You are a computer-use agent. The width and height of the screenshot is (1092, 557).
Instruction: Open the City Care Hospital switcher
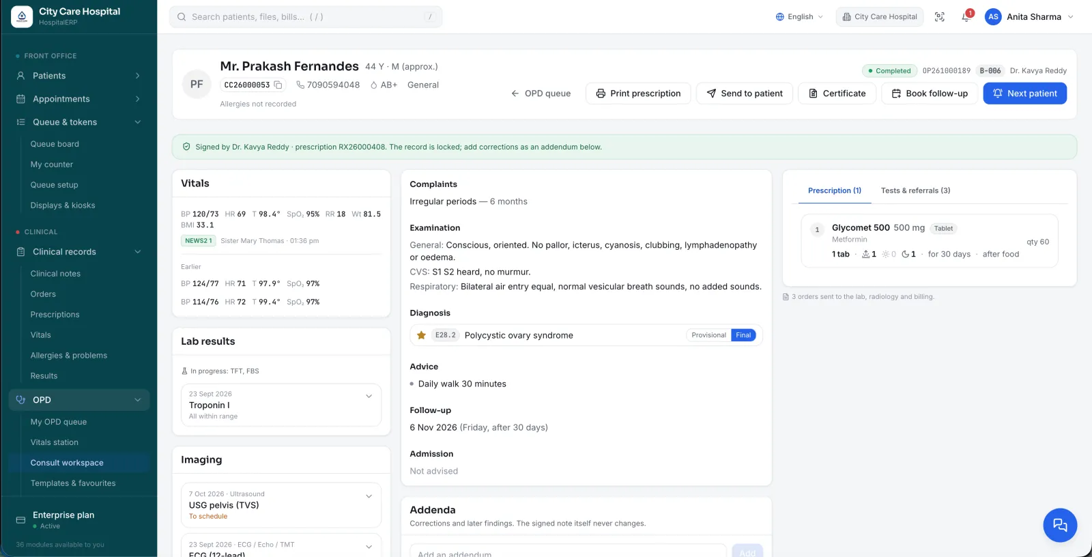(x=880, y=17)
